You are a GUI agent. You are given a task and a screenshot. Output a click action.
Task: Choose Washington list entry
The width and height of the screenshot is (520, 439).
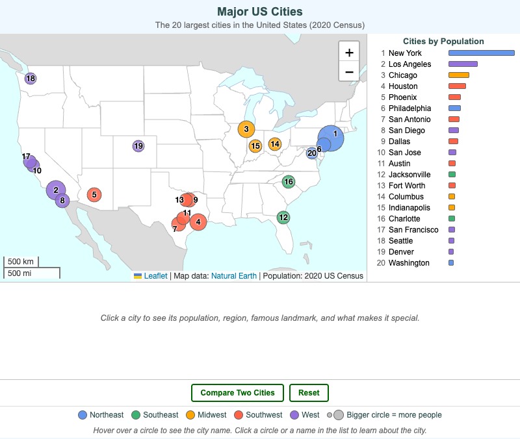446,263
